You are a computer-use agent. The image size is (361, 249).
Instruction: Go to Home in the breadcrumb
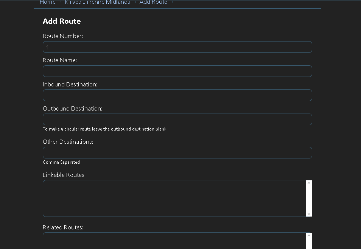(x=48, y=2)
